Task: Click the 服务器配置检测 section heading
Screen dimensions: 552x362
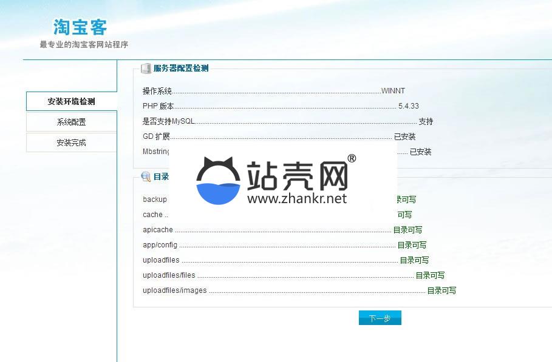Action: tap(180, 69)
